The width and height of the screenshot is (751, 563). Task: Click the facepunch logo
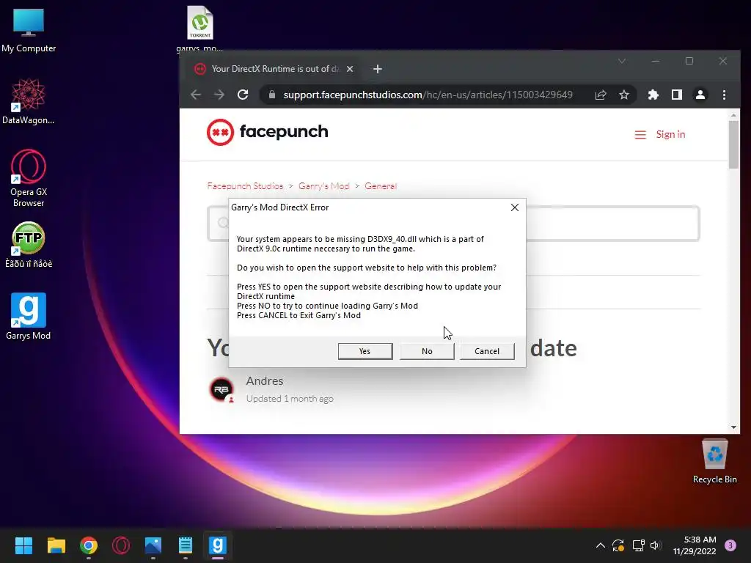point(267,132)
